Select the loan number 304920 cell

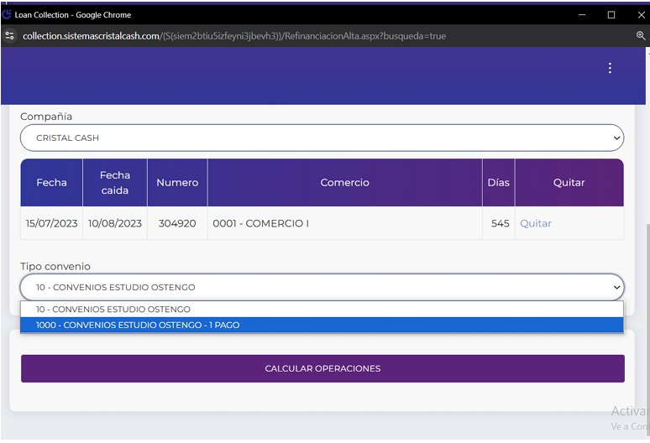coord(177,224)
